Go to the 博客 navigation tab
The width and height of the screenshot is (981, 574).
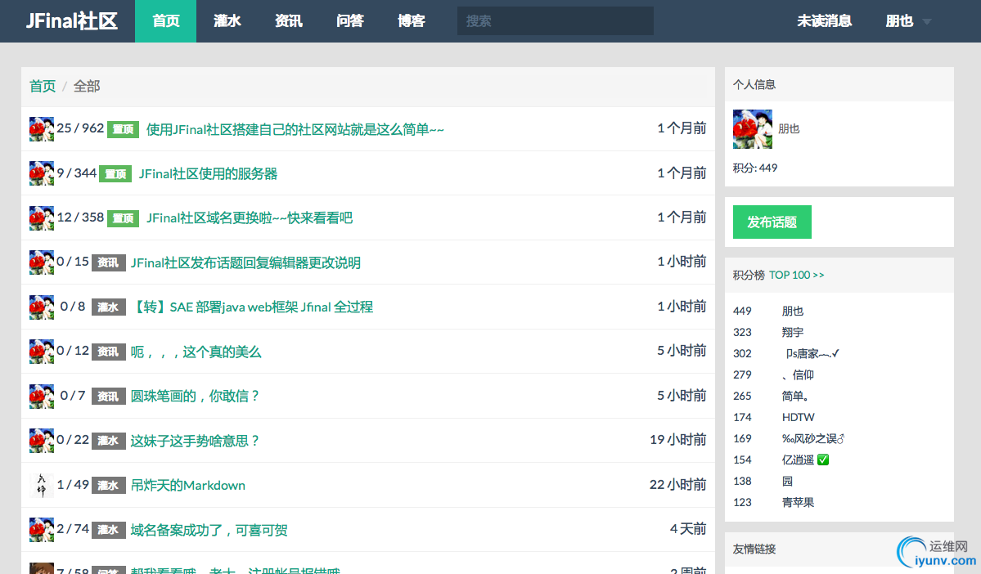411,21
